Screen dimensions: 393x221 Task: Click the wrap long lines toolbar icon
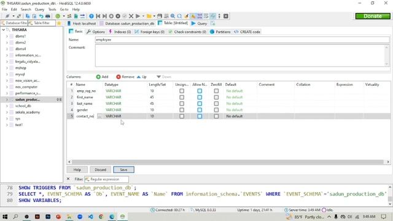click(206, 16)
